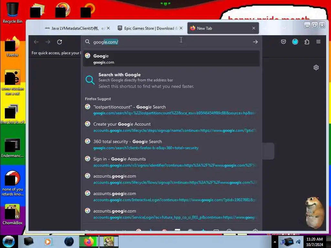This screenshot has width=331, height=248.
Task: Open the 'that but its c#' desktop icon
Action: [13, 114]
